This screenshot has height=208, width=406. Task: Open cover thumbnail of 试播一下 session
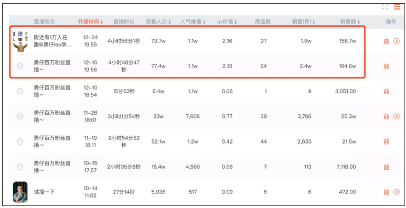tap(20, 192)
